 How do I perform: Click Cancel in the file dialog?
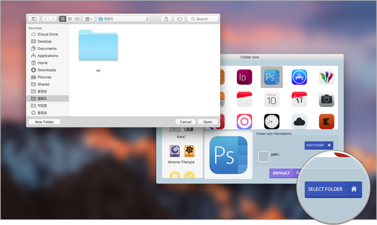[185, 122]
